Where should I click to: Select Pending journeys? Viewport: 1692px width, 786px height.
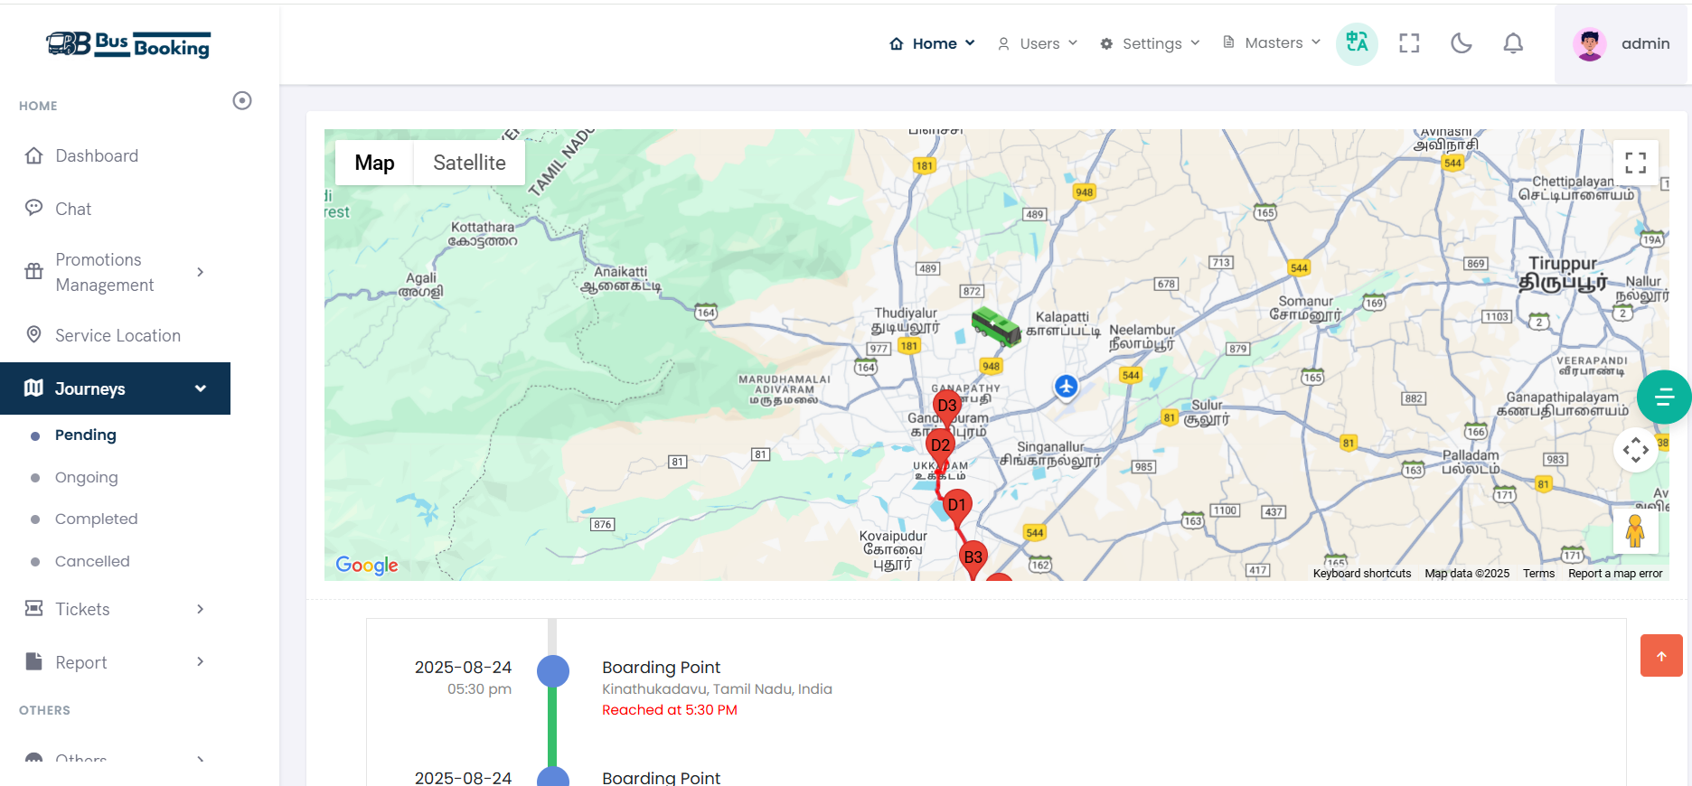click(86, 435)
